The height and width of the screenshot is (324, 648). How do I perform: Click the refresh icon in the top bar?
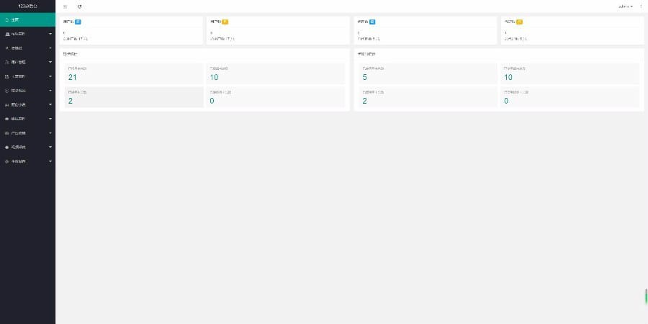click(x=79, y=6)
